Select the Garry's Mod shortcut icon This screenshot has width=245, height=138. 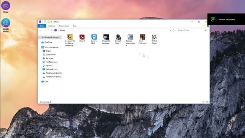click(x=94, y=37)
